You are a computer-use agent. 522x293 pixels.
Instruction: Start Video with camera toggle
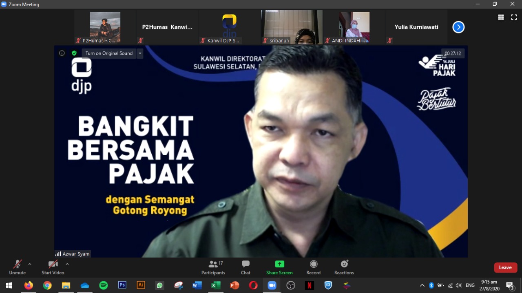53,267
